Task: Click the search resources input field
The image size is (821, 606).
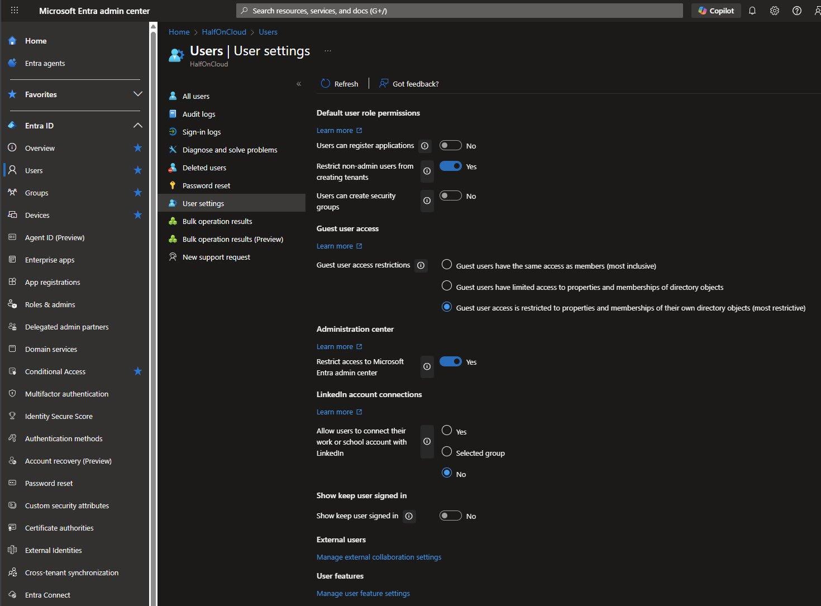Action: [x=459, y=11]
